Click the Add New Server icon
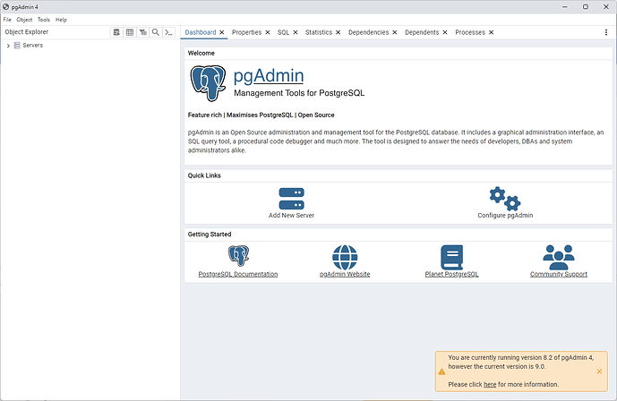617x401 pixels. 292,199
